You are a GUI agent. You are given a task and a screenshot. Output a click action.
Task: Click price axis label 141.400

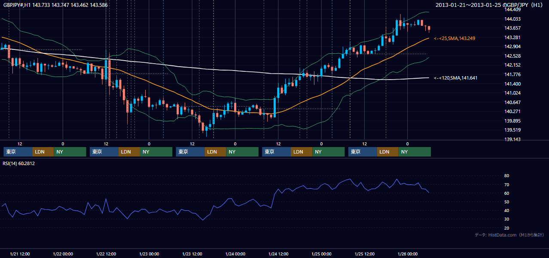[513, 84]
